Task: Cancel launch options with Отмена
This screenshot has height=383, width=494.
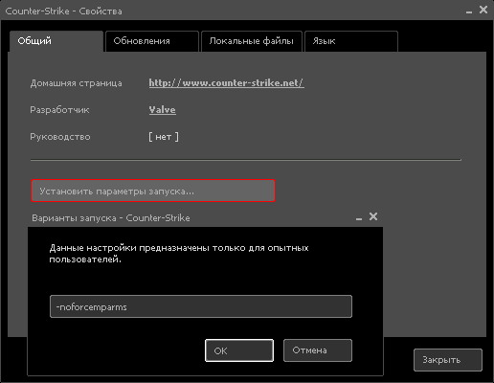Action: coord(318,350)
